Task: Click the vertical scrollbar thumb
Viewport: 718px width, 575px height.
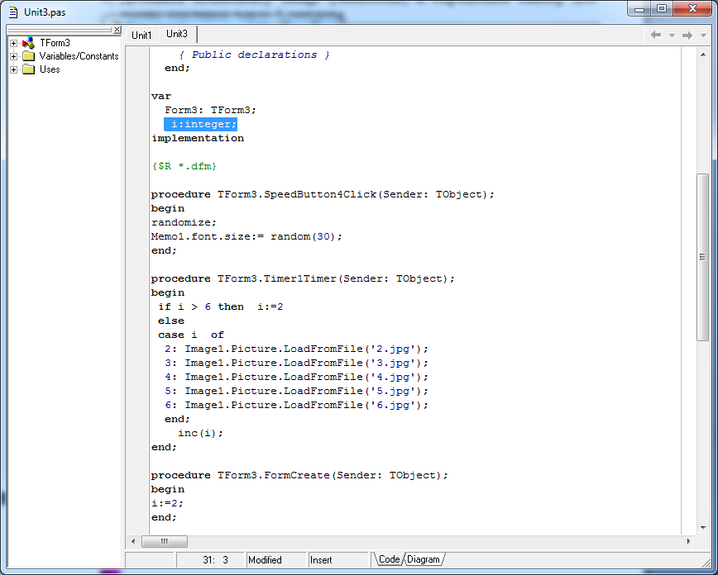Action: coord(703,257)
